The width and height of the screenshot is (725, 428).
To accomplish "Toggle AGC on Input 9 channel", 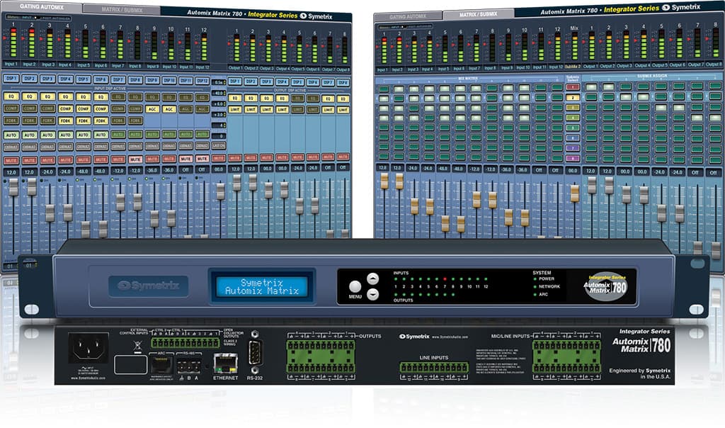I will point(152,109).
